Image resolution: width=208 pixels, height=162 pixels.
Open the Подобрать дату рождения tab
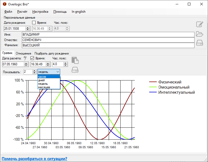(52, 53)
